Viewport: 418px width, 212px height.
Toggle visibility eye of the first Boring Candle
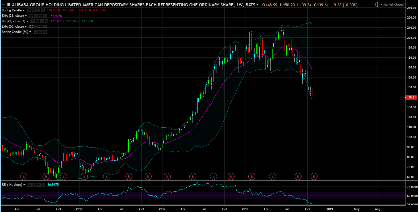coord(29,10)
